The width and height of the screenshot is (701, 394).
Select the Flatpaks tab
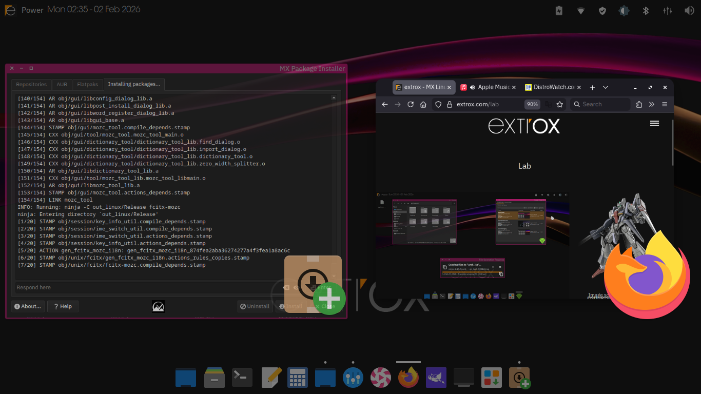click(87, 84)
